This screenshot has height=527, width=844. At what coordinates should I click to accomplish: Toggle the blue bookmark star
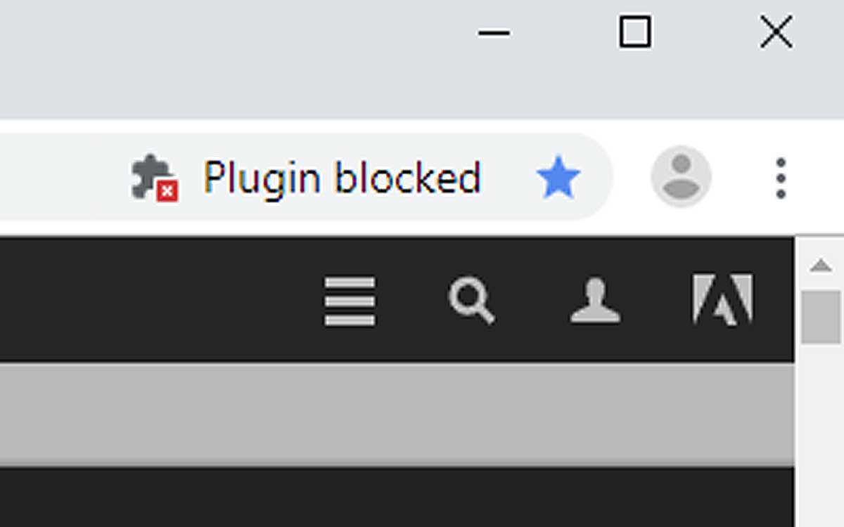point(558,178)
